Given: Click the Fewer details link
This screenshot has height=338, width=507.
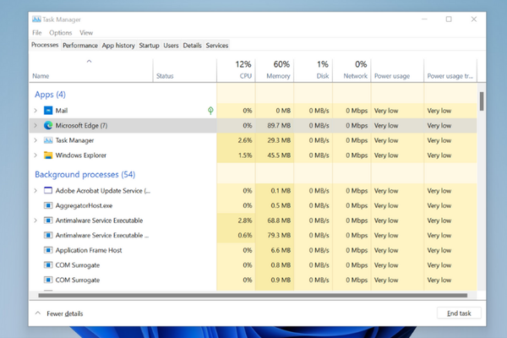Looking at the screenshot, I should 65,313.
